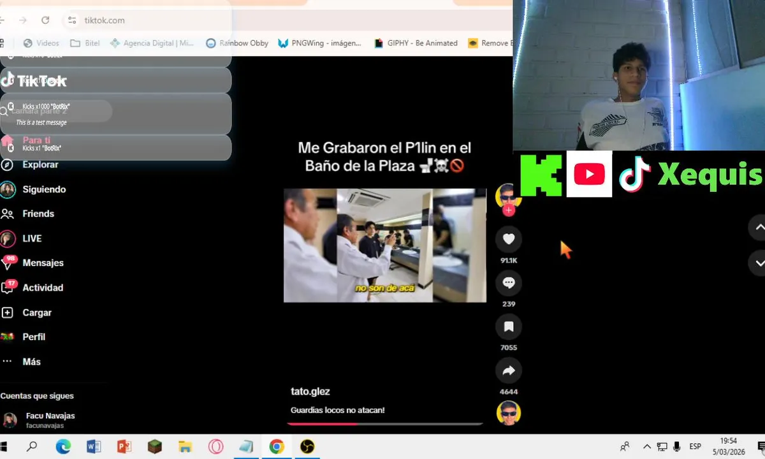Go forward in Chrome navigation
Screen dimensions: 765x459
pos(23,20)
